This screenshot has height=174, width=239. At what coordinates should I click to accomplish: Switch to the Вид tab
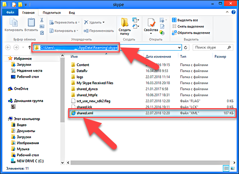(72, 13)
